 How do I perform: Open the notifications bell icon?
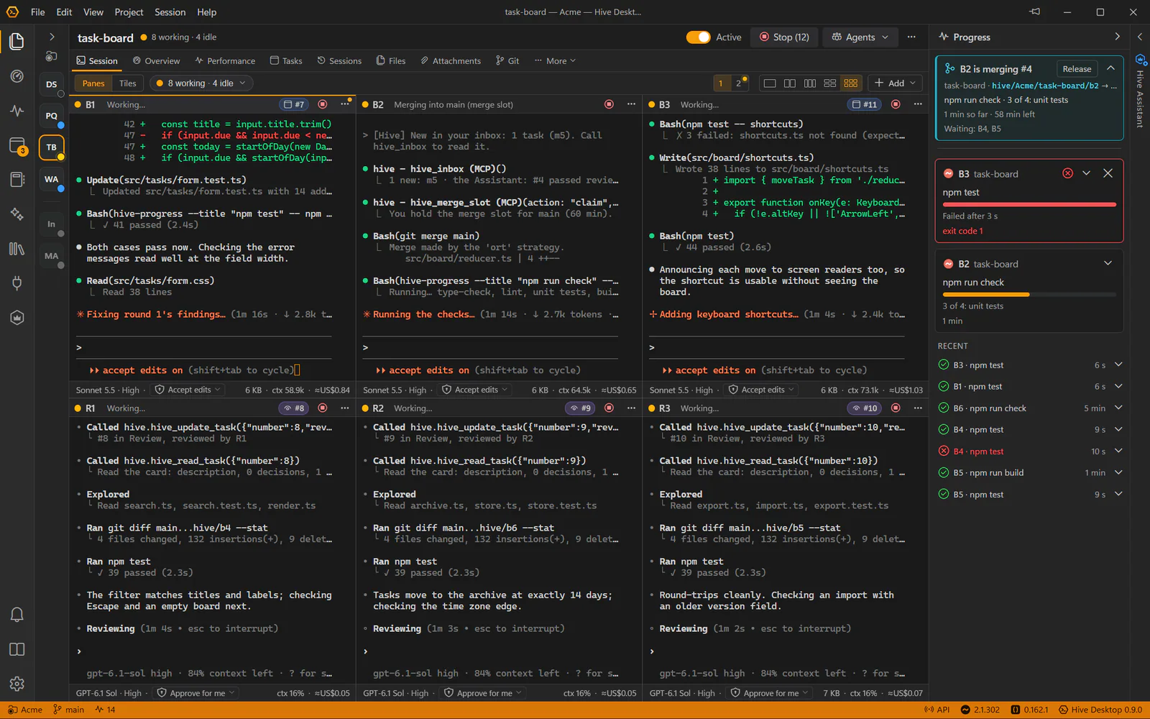click(x=17, y=615)
